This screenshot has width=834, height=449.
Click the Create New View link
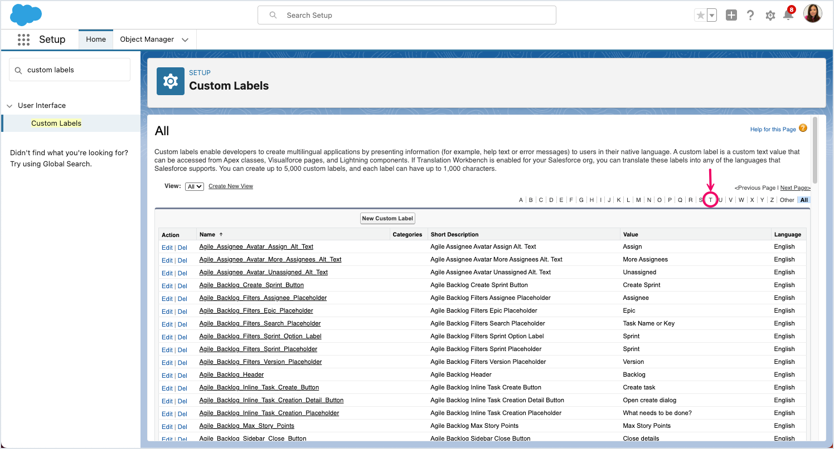(x=231, y=186)
